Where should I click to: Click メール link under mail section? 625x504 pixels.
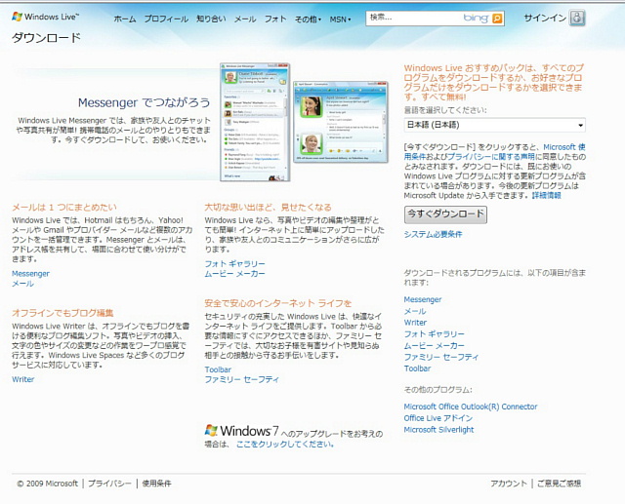[x=22, y=284]
